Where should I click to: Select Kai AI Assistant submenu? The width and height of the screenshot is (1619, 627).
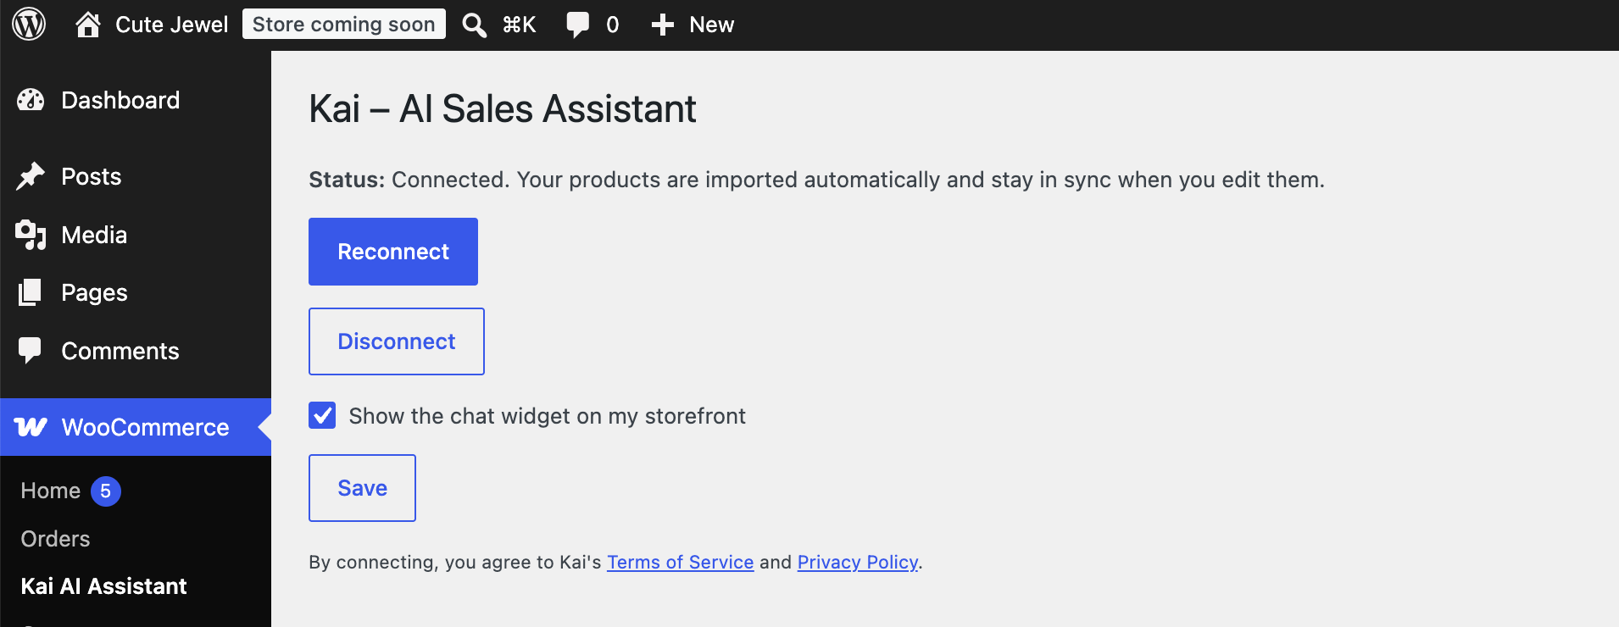(103, 586)
